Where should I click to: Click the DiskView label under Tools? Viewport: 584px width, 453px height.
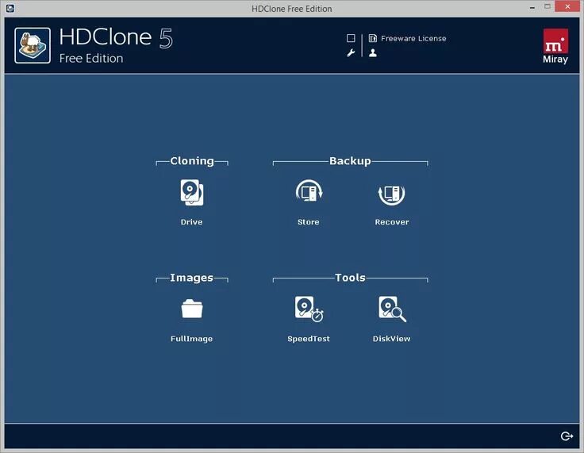point(391,339)
